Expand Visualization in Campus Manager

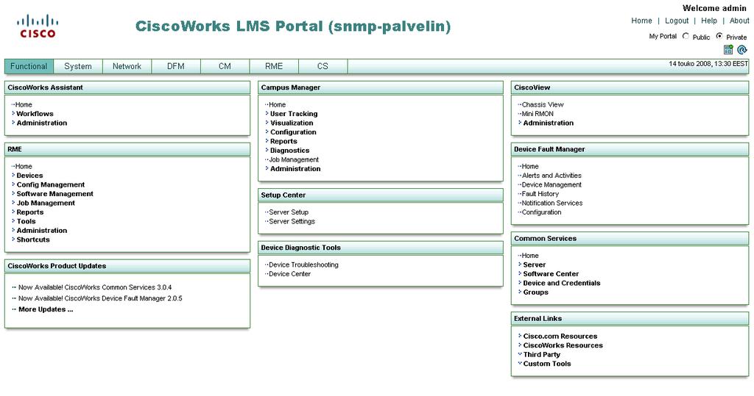pyautogui.click(x=292, y=123)
